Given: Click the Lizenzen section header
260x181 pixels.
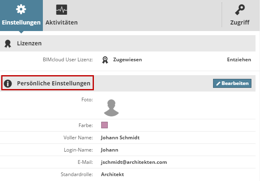Looking at the screenshot, I should pyautogui.click(x=29, y=43).
